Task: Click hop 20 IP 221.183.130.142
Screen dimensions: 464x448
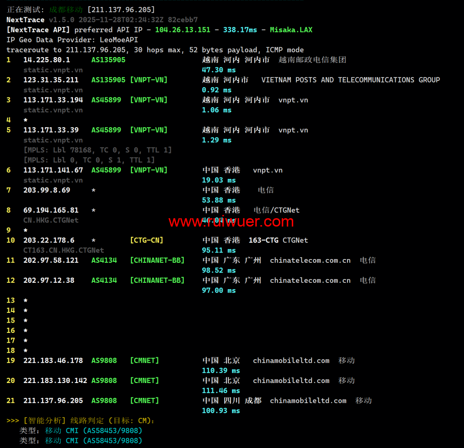Action: (55, 381)
